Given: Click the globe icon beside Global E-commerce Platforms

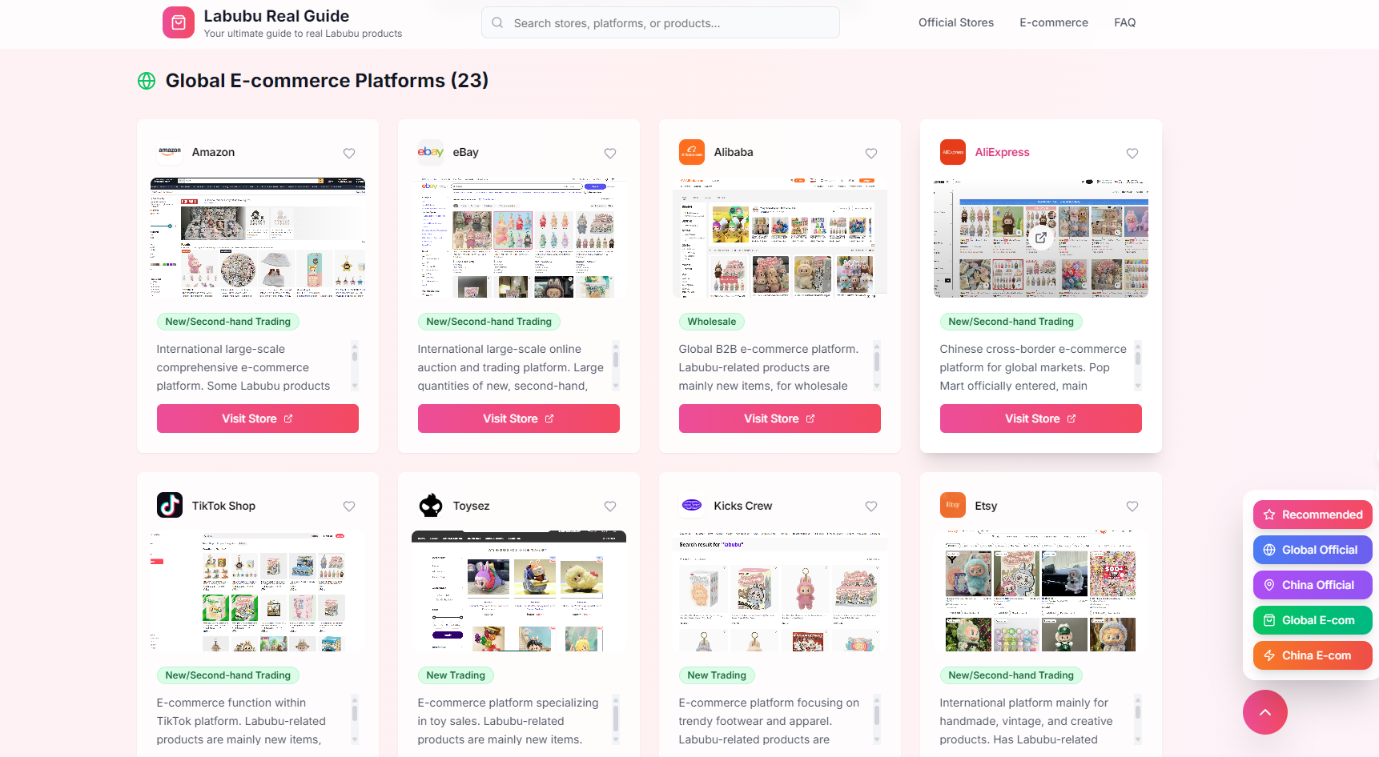Looking at the screenshot, I should click(147, 81).
